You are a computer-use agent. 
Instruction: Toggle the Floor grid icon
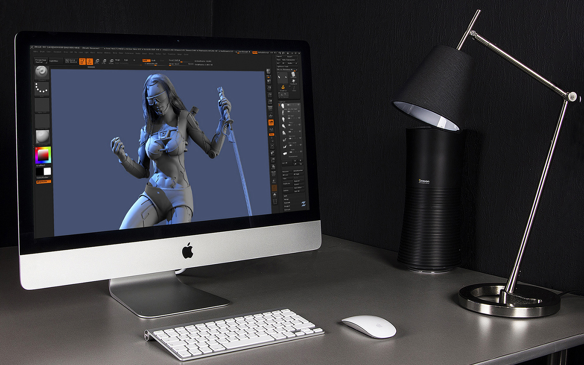(x=271, y=116)
